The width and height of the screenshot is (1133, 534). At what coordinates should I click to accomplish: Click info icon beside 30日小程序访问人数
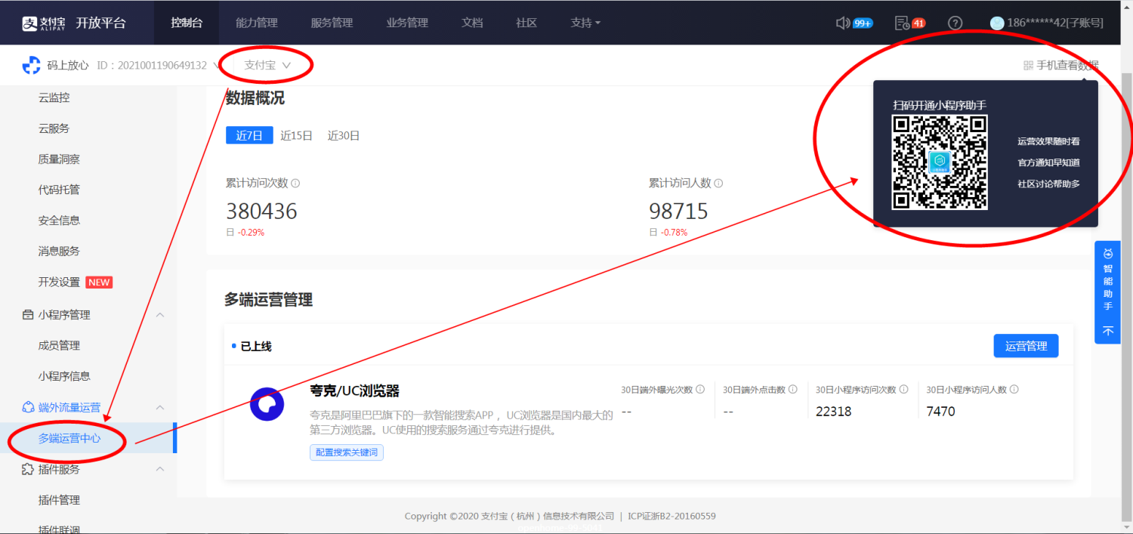pos(1014,390)
